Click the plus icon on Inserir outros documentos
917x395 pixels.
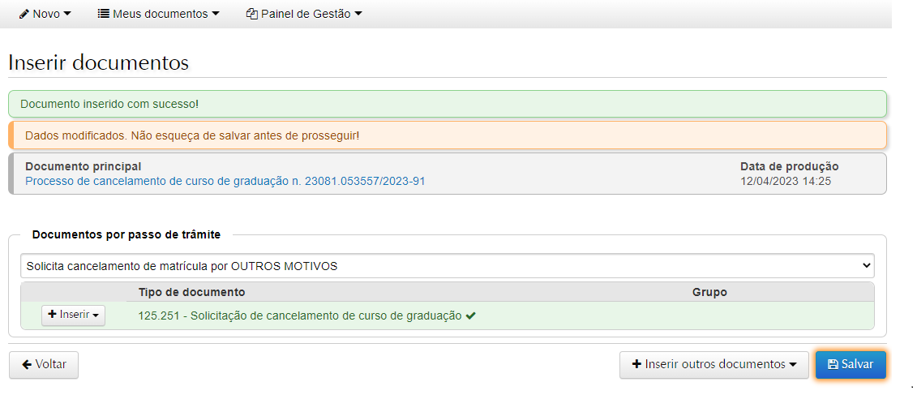(636, 364)
